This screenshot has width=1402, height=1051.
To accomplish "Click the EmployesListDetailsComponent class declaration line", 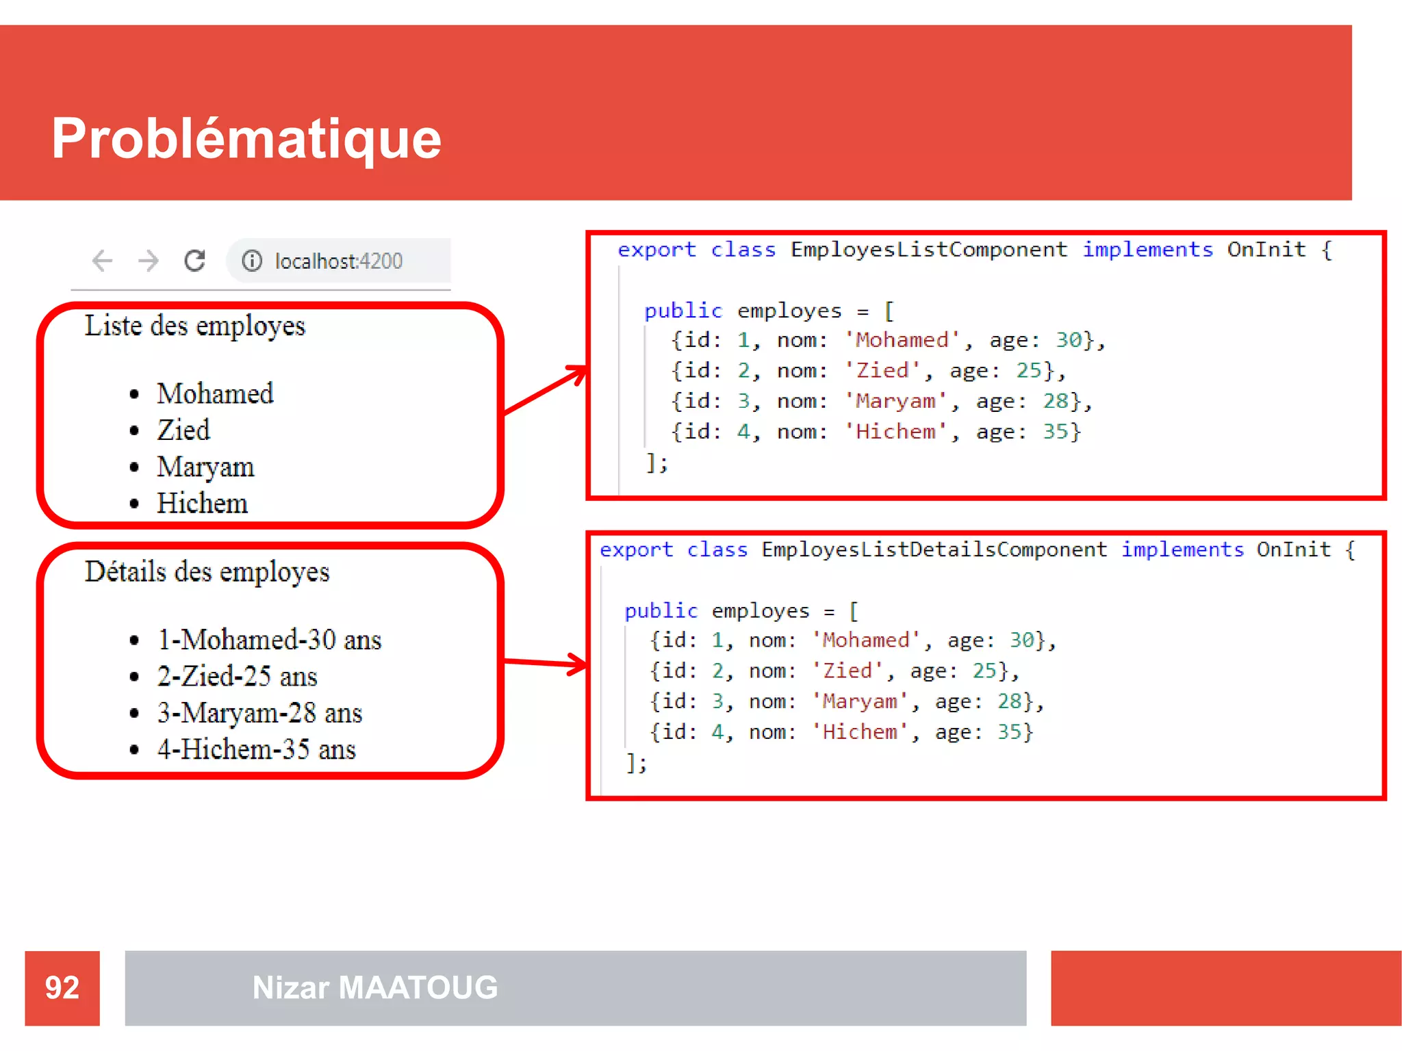I will click(x=977, y=550).
